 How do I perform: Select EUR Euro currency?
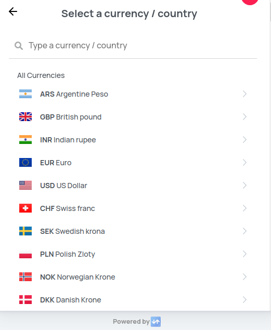click(x=133, y=163)
